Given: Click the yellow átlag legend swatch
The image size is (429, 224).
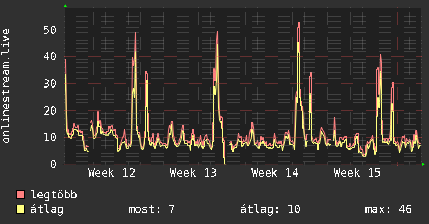Looking at the screenshot, I should click(x=20, y=209).
